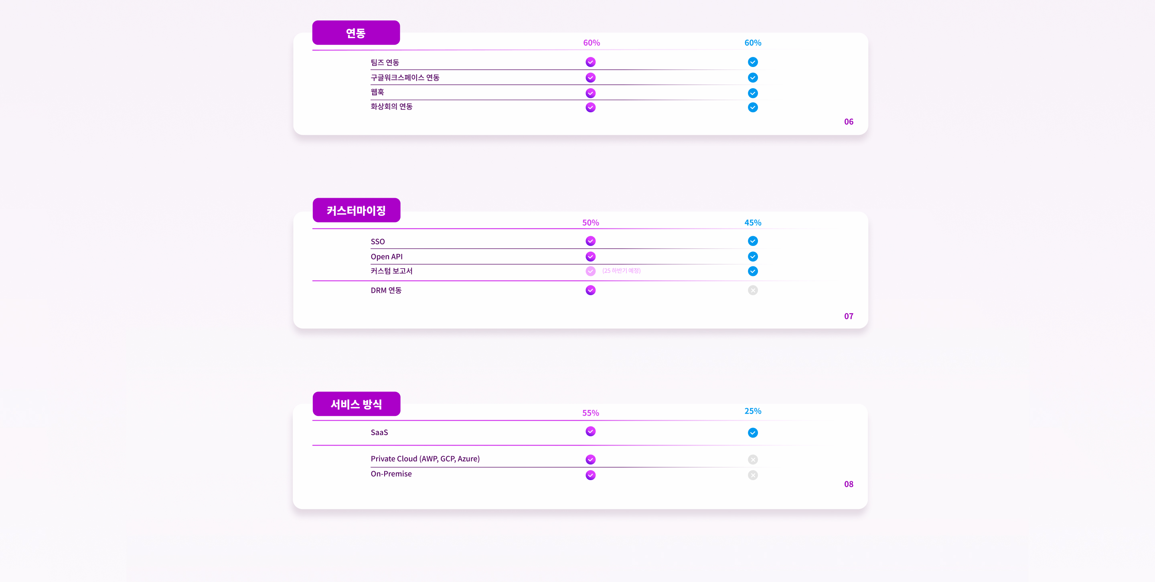Click blue checkmark for 구글워크스페이스 연동 row
The image size is (1155, 582).
753,77
